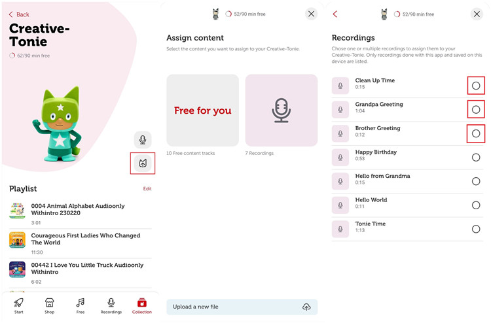Tap the mic icon beside Brother Greeting
Viewport: 491px width, 323px height.
coord(340,133)
